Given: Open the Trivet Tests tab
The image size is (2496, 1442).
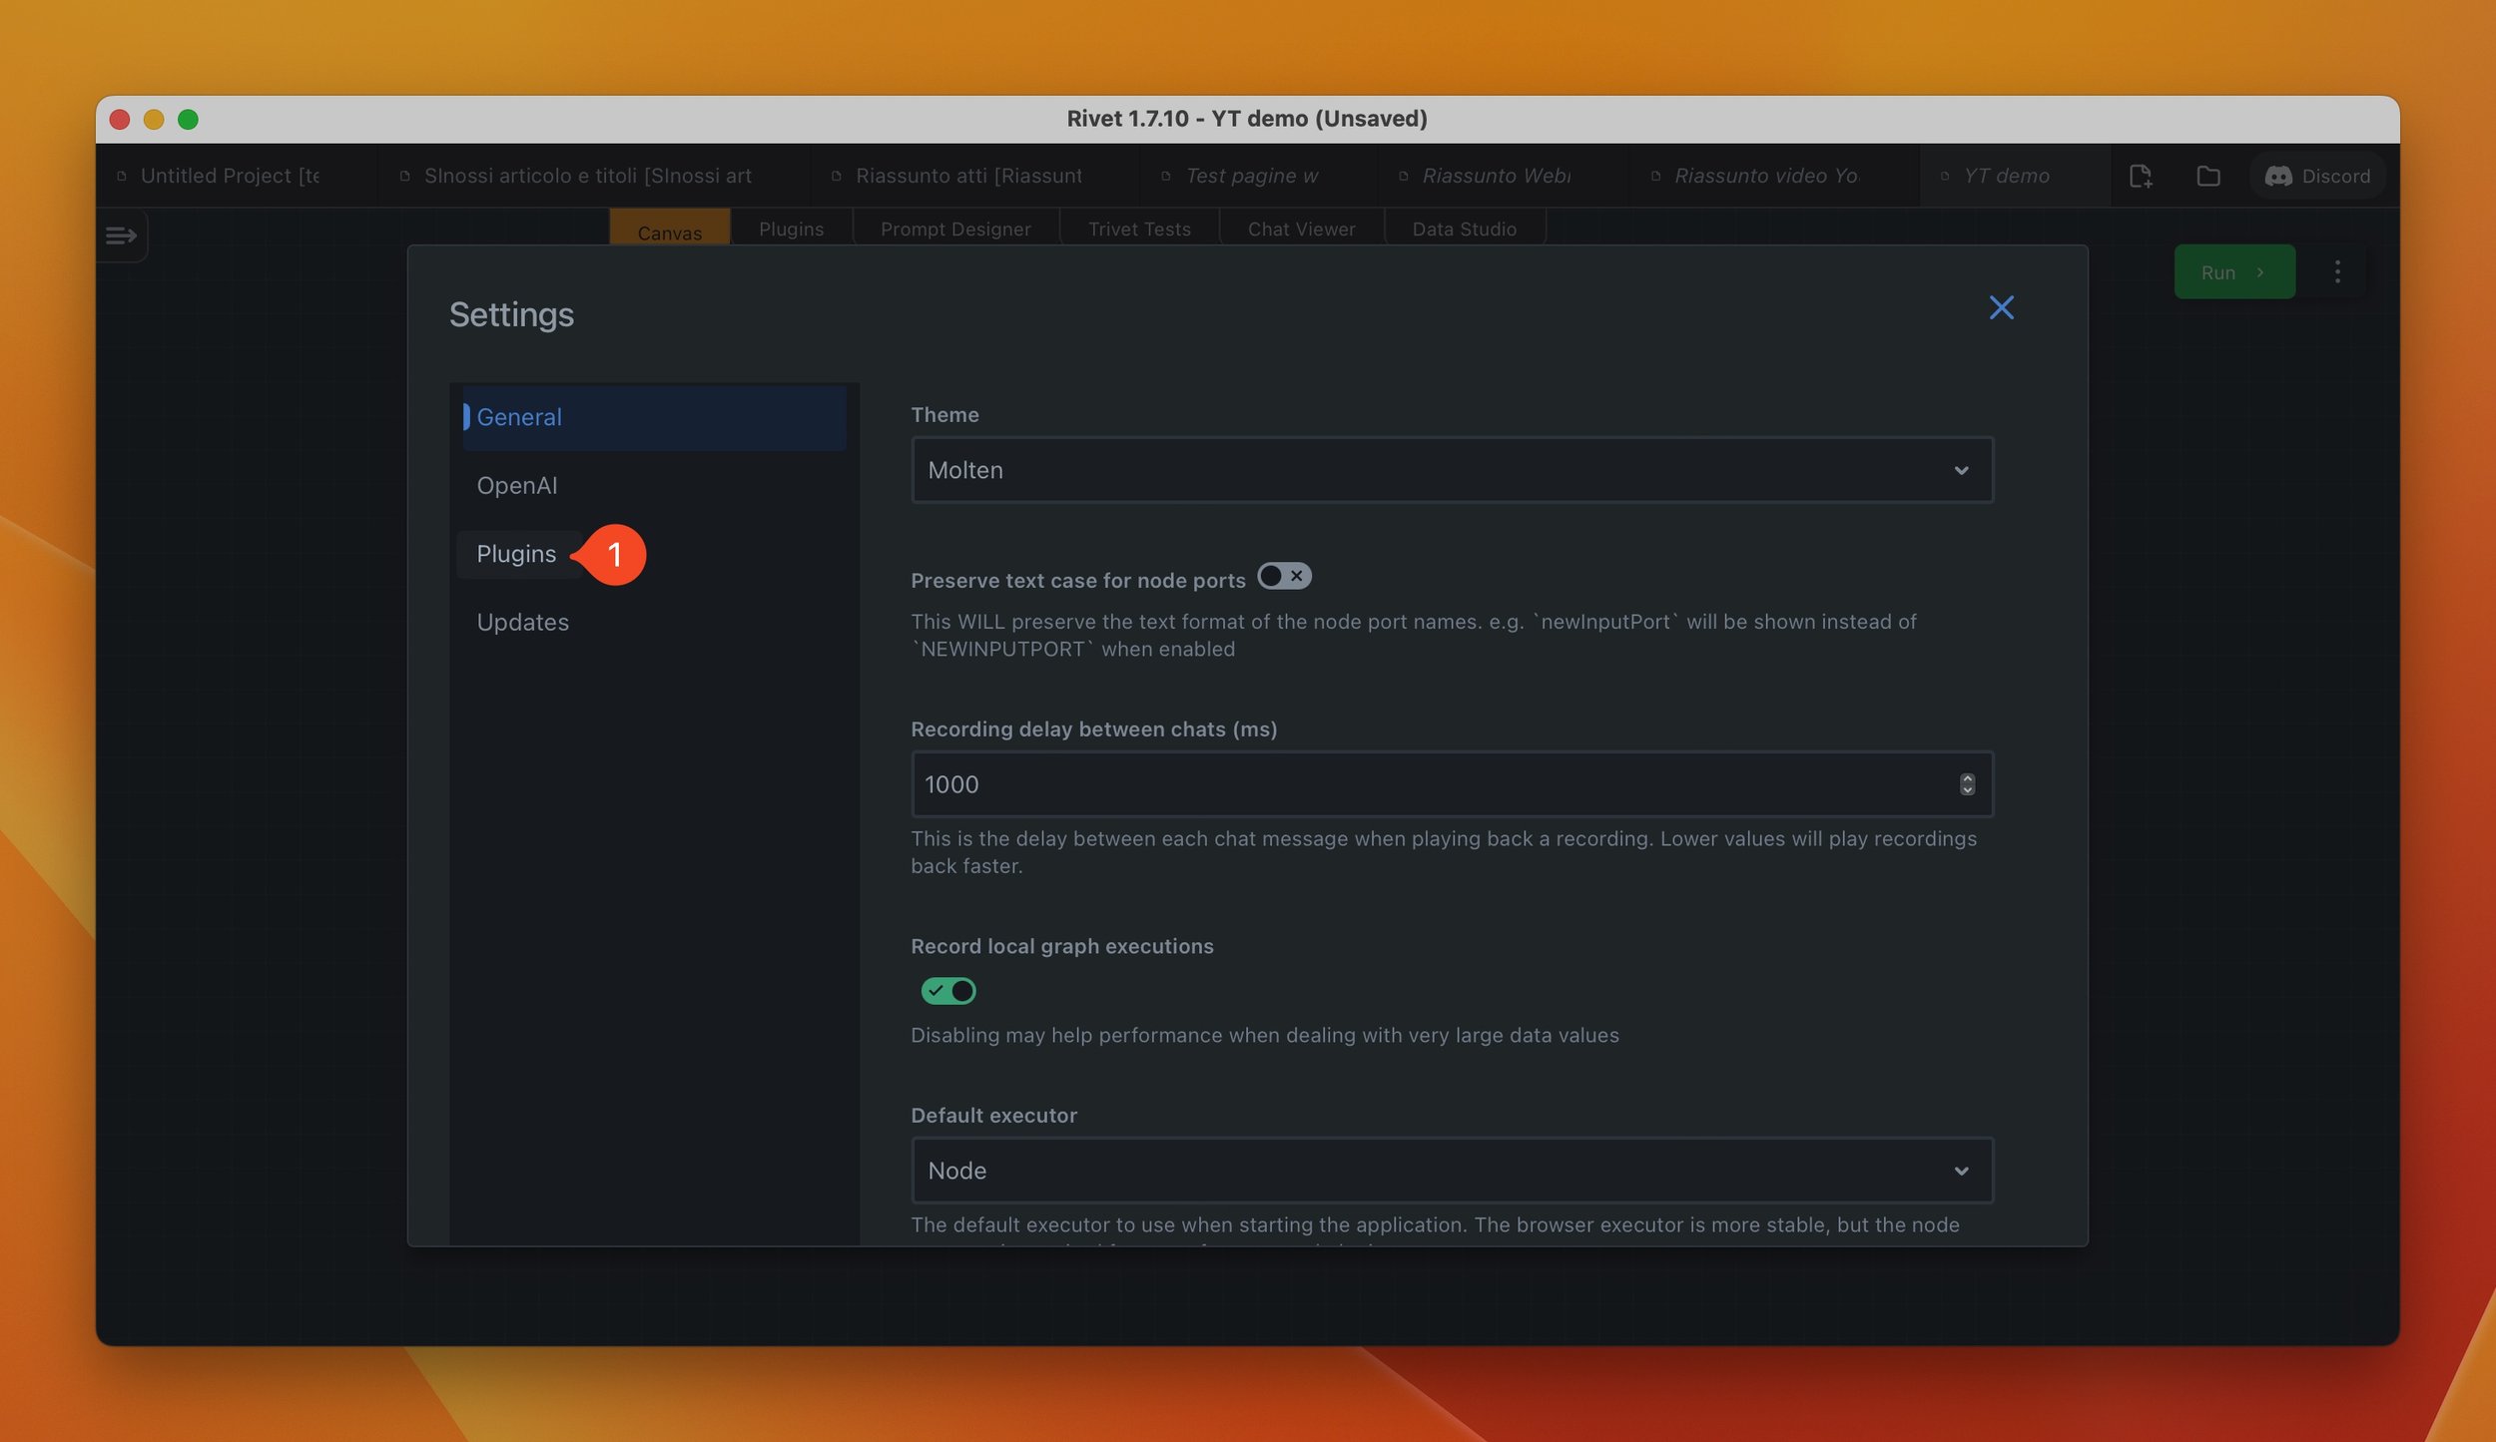Looking at the screenshot, I should point(1139,230).
